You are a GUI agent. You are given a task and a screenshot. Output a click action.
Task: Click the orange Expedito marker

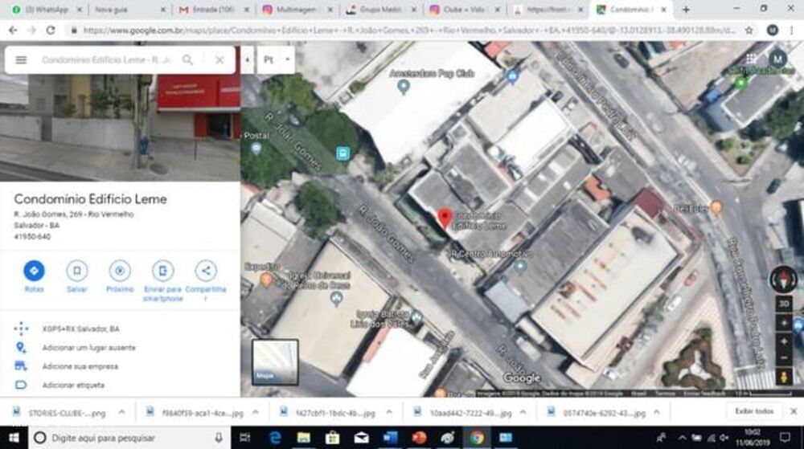266,280
